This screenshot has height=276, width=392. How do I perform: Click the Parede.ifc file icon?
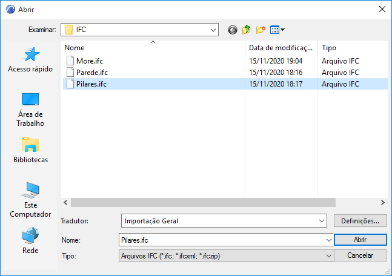pos(70,72)
